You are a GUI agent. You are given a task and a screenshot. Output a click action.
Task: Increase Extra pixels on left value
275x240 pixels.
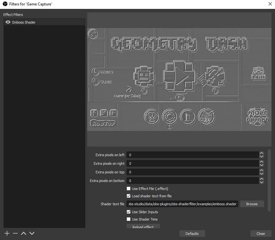(x=261, y=153)
